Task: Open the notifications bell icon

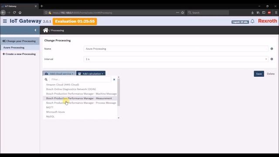Action: (x=252, y=21)
